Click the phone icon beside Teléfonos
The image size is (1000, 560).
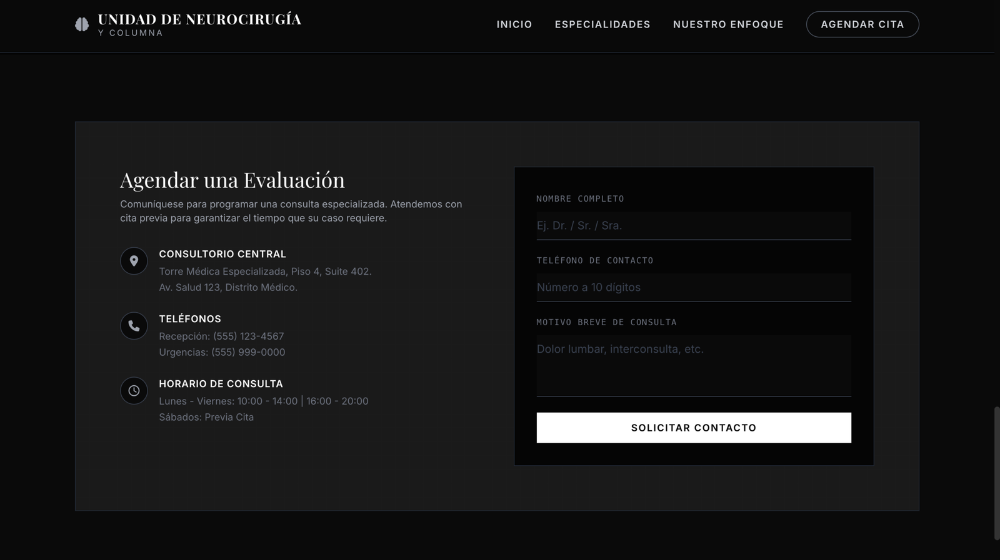click(x=134, y=326)
